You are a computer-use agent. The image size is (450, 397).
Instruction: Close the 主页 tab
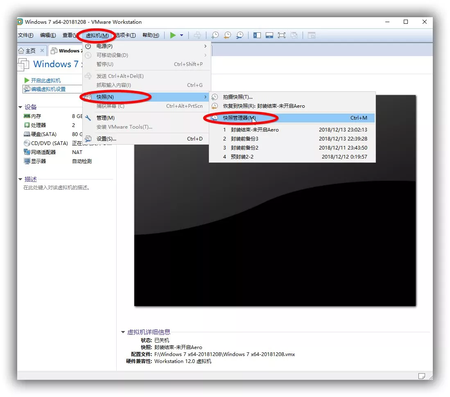(42, 50)
